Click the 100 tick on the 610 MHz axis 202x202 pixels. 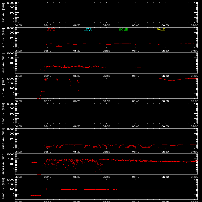point(12,63)
